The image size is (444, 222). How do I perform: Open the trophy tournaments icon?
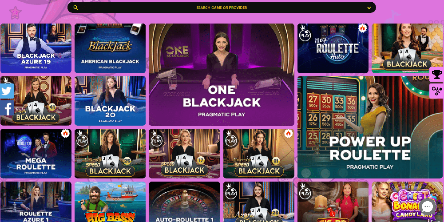tap(436, 74)
